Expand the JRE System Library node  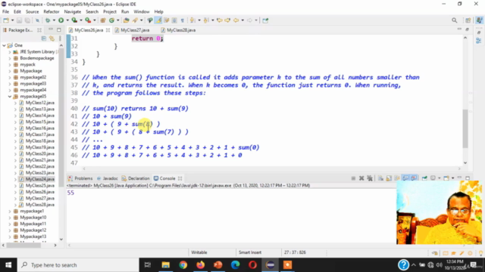click(x=10, y=52)
